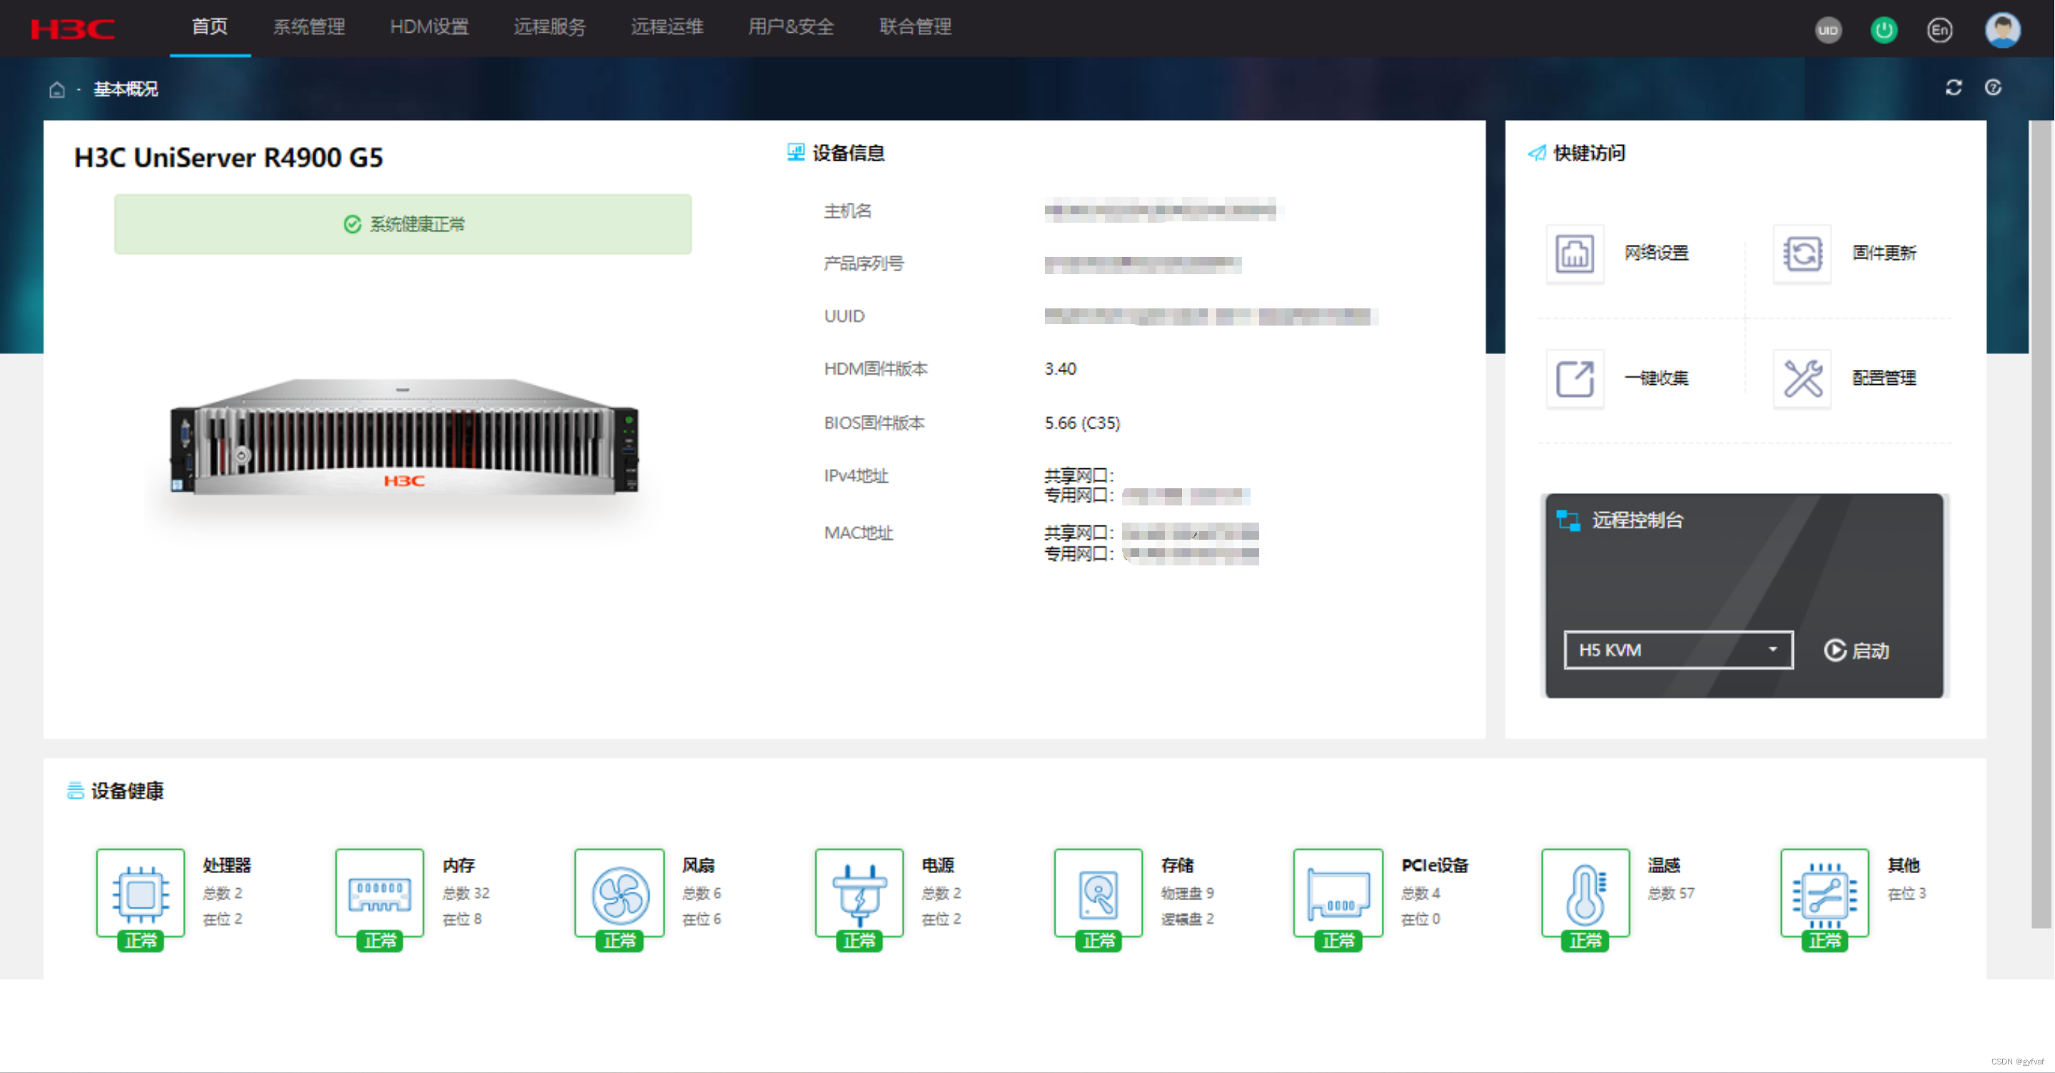2055x1073 pixels.
Task: Click the PCIe 在位 0 text
Action: (x=1420, y=919)
